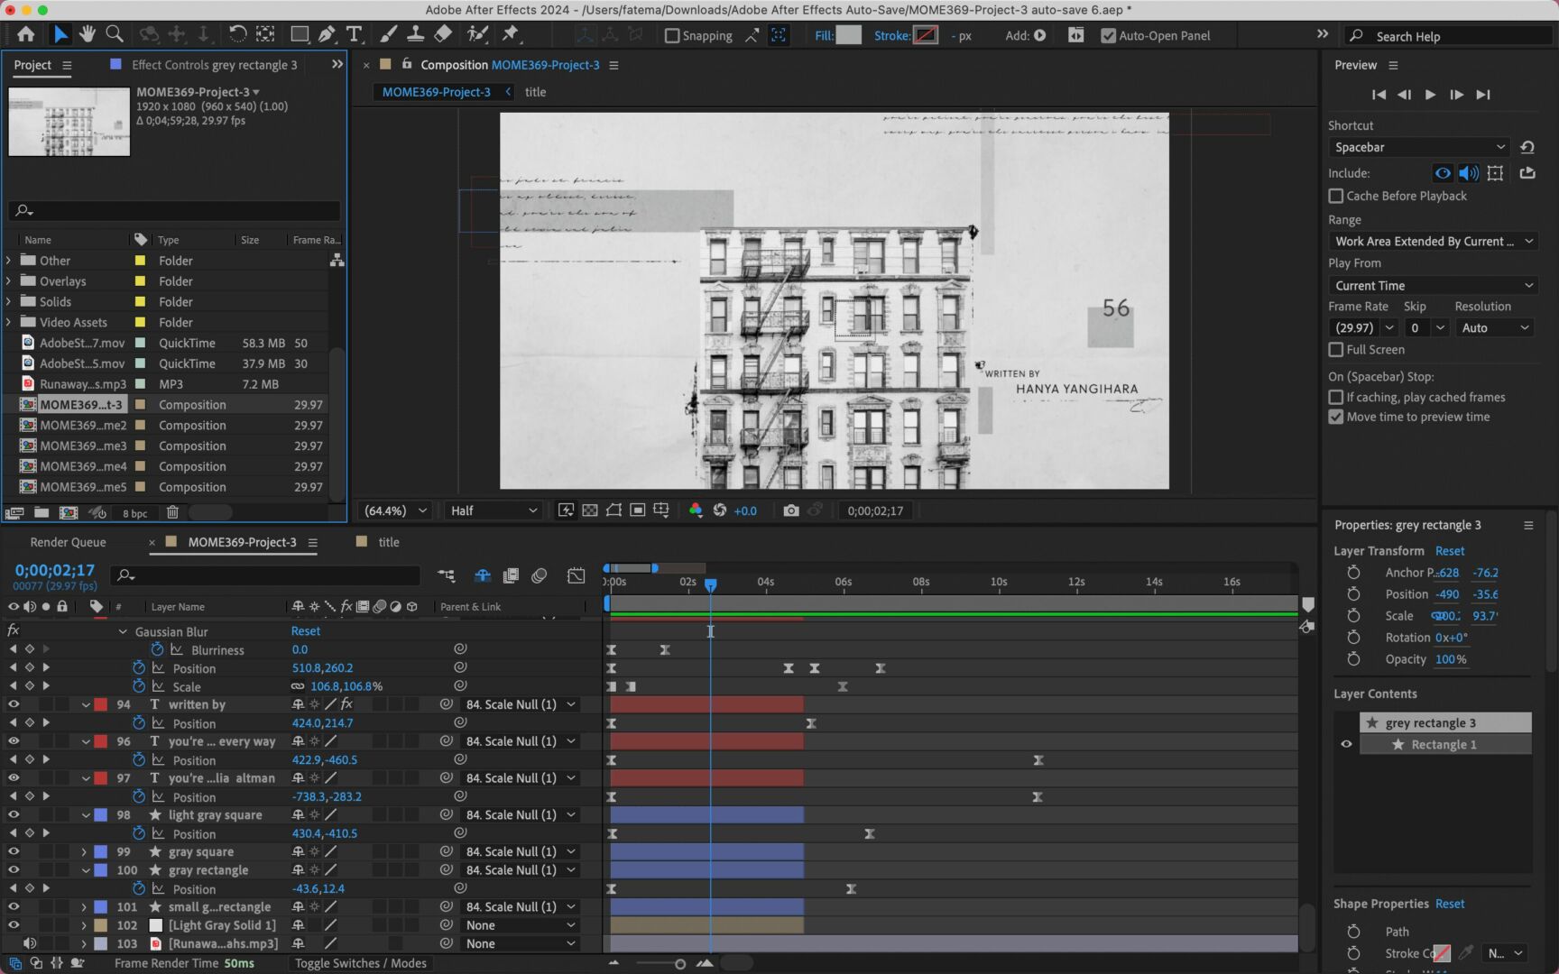Click Toggle Switches / Modes button
Viewport: 1559px width, 974px height.
(x=360, y=963)
